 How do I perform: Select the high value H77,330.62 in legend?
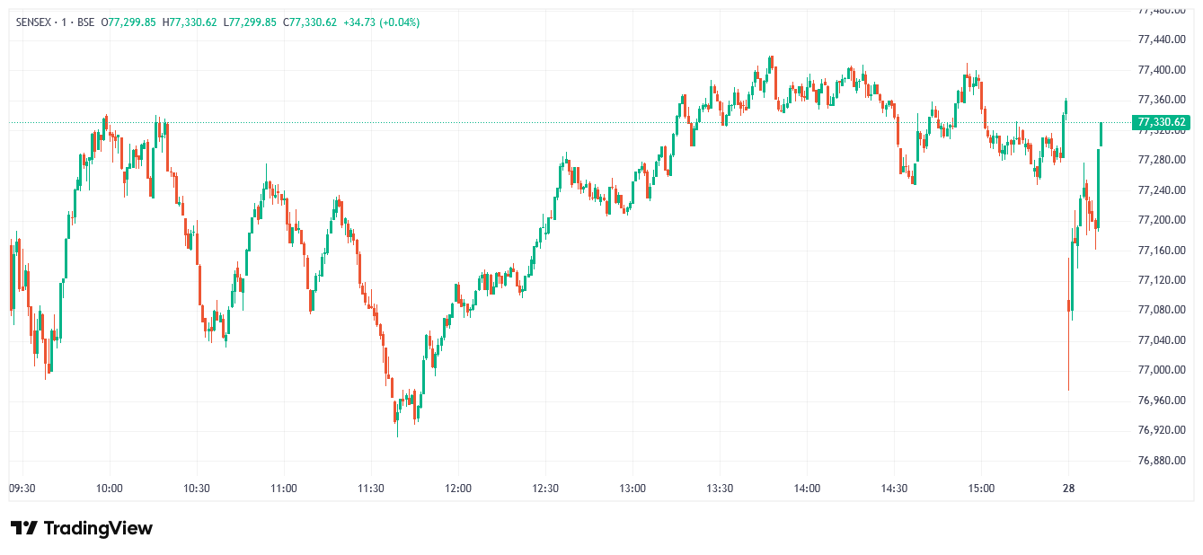click(190, 22)
